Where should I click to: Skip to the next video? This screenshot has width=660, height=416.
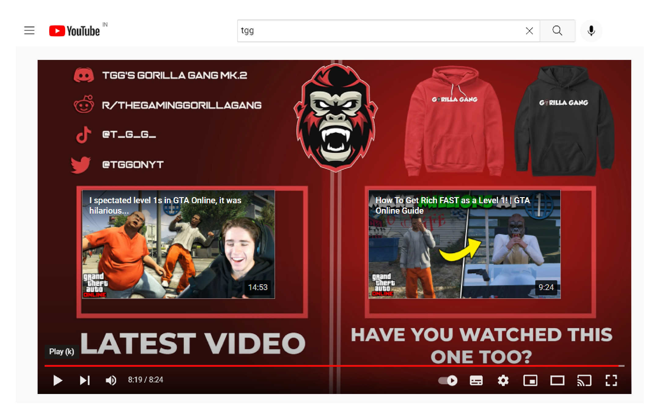pos(85,380)
